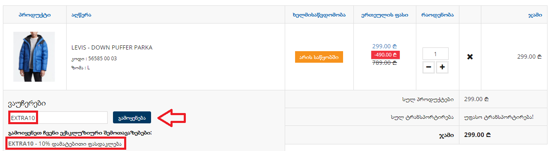Viewport: 550px width, 151px height.
Task: Click the quantity input field
Action: pyautogui.click(x=435, y=54)
